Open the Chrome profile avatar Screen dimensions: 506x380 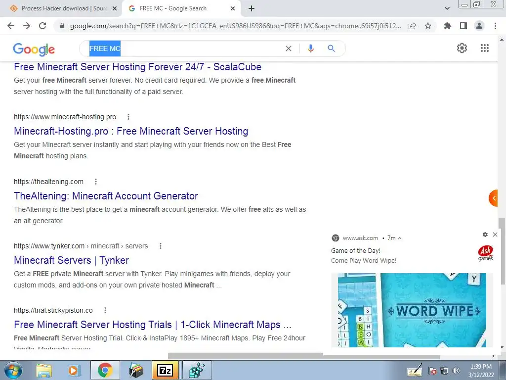pos(479,26)
